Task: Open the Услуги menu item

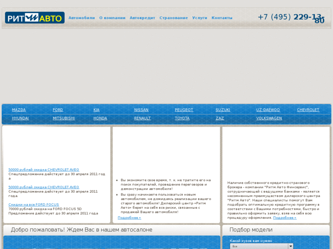Action: point(200,18)
